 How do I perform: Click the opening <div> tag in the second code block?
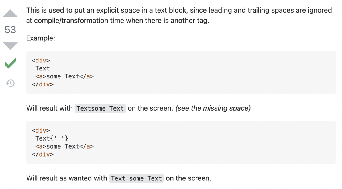point(41,130)
